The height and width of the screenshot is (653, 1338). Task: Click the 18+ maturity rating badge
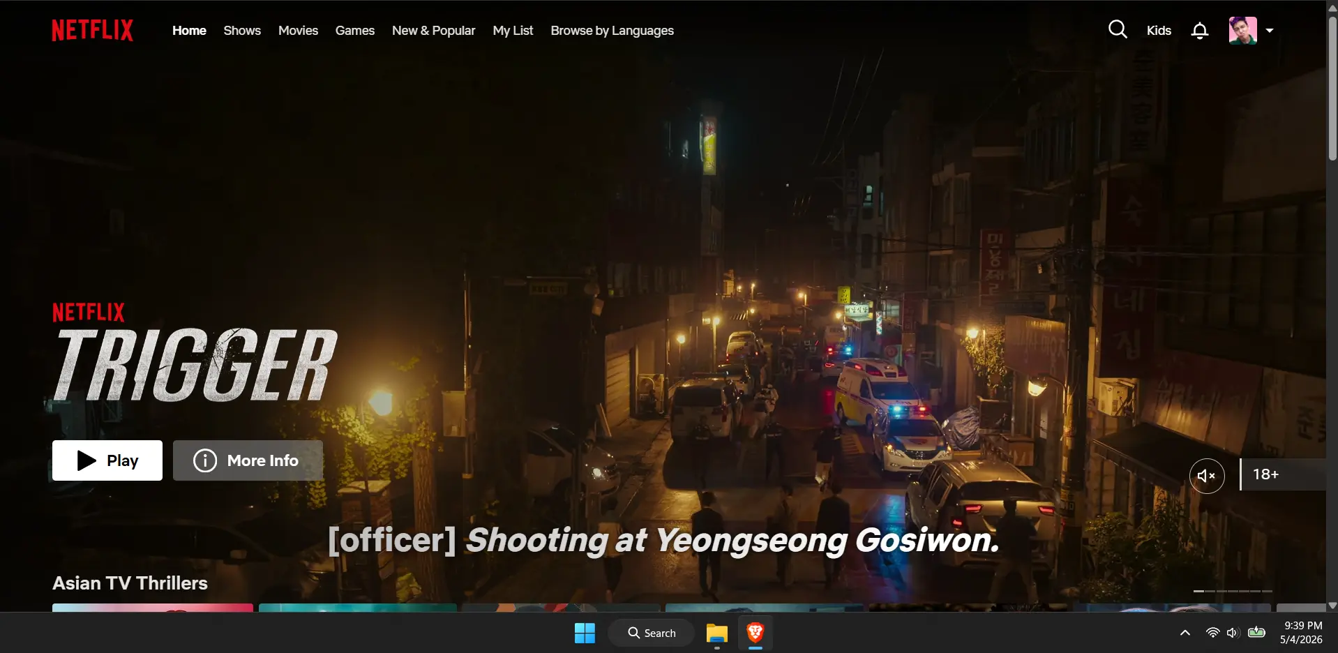[1282, 474]
